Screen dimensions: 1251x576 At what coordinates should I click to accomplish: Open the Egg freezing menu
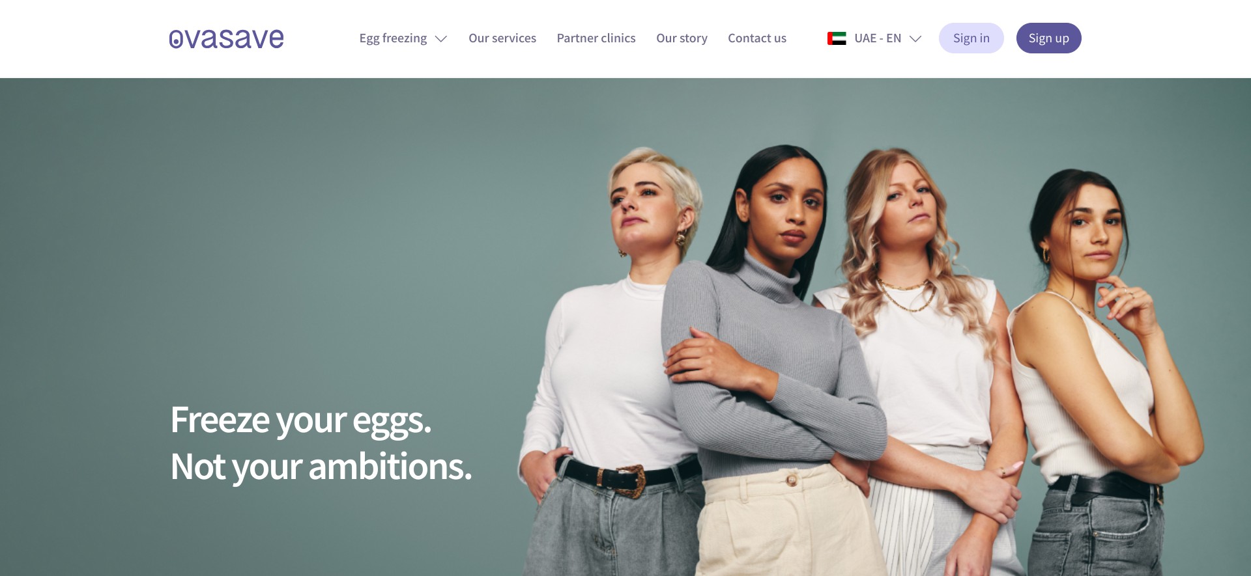403,38
